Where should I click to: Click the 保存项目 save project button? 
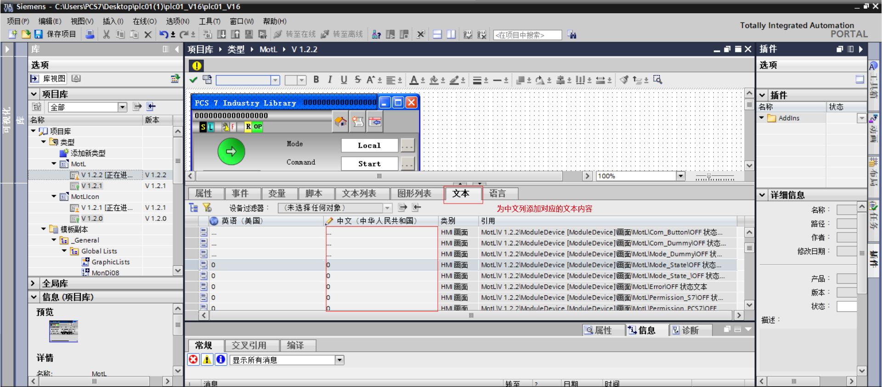56,34
